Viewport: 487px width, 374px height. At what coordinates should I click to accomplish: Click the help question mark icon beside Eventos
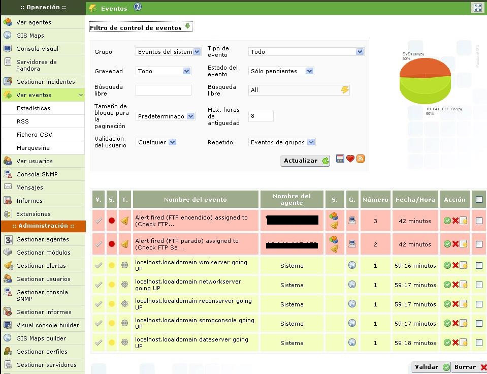[x=138, y=7]
